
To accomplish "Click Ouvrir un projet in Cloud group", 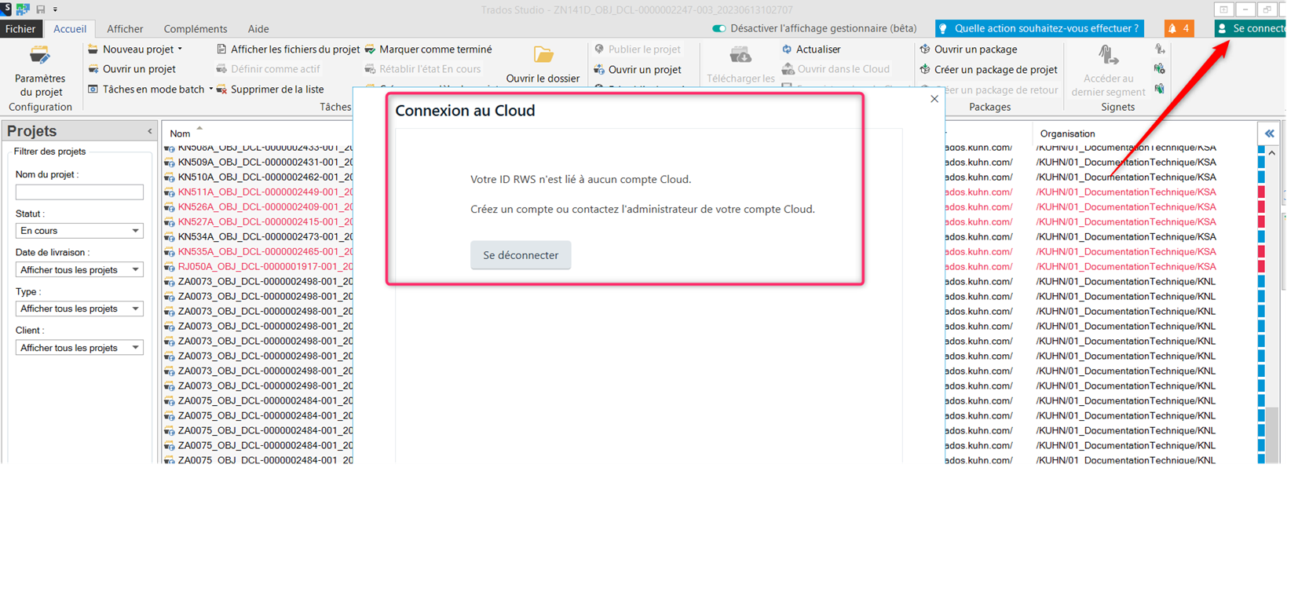I will [x=638, y=70].
